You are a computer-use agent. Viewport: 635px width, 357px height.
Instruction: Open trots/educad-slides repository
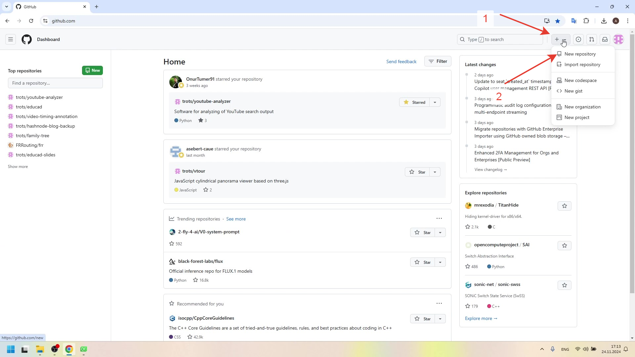click(x=35, y=155)
